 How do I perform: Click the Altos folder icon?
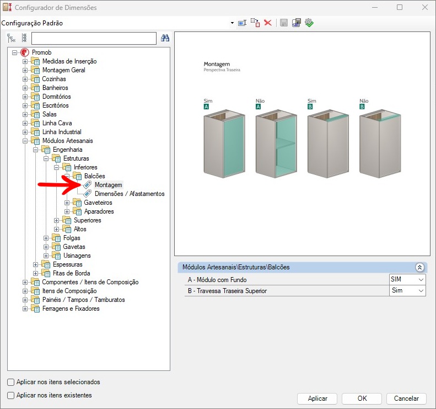coord(67,229)
